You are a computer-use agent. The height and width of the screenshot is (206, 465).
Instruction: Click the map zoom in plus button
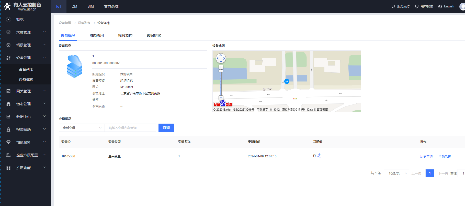[221, 67]
